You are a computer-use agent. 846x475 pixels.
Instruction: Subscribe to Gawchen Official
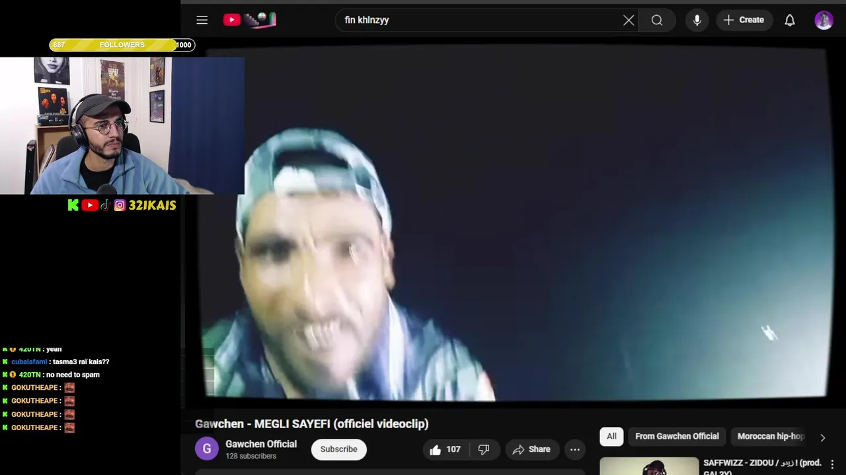pos(338,449)
